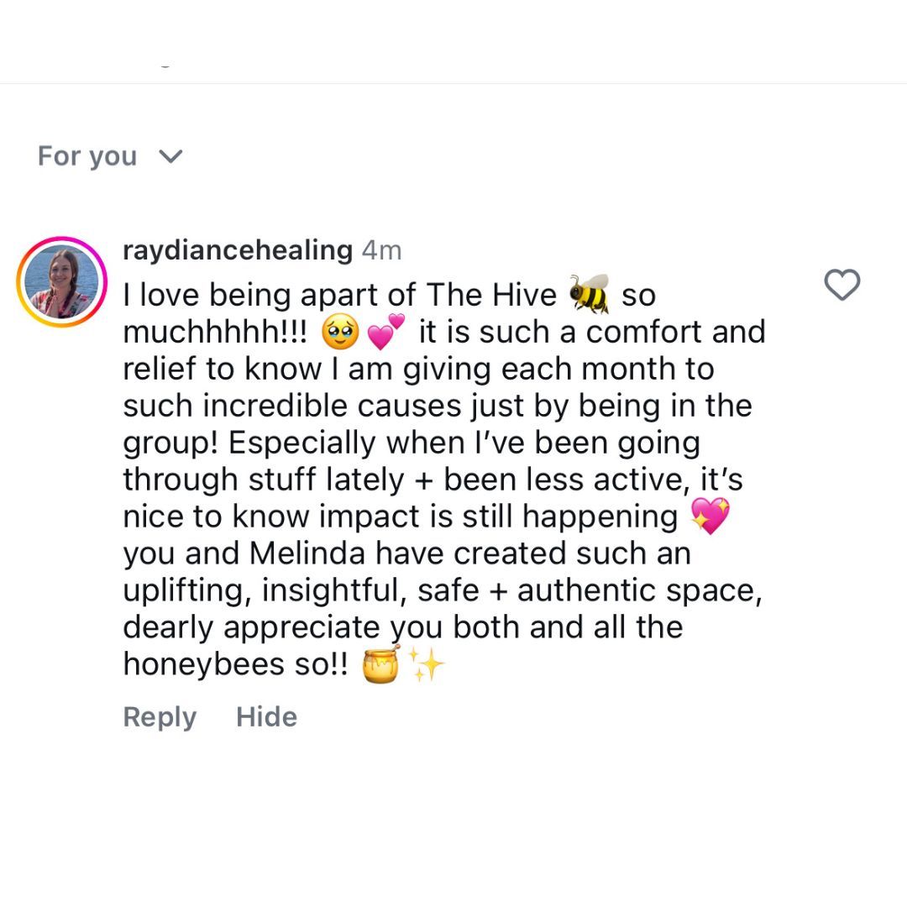
Task: Click the words The Hive in the comment
Action: pyautogui.click(x=491, y=295)
